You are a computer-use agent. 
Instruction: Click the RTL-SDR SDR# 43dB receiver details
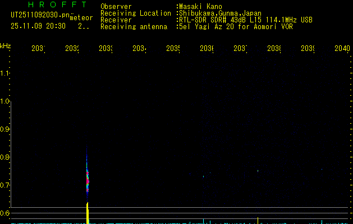pyautogui.click(x=246, y=20)
